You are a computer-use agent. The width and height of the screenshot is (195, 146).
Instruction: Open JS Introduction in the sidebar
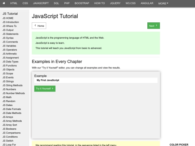click(x=11, y=22)
